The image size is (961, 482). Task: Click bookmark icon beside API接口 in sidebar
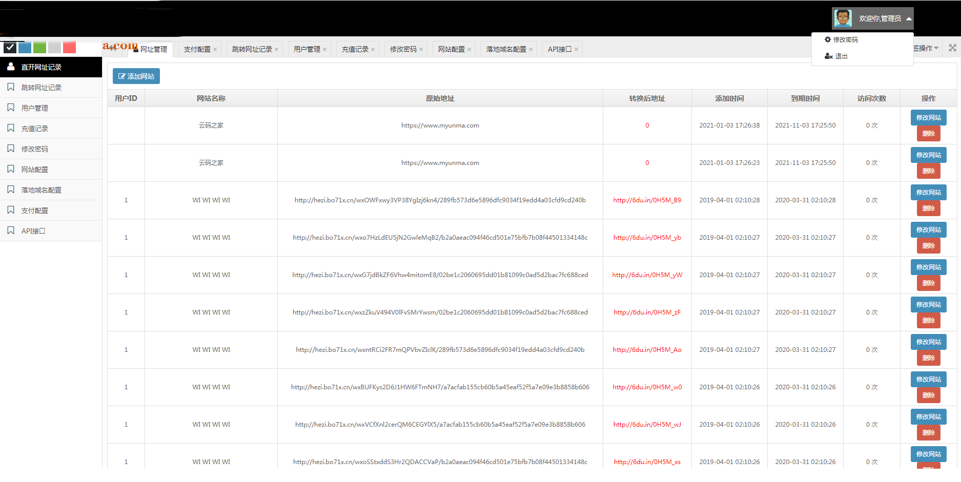click(x=11, y=230)
